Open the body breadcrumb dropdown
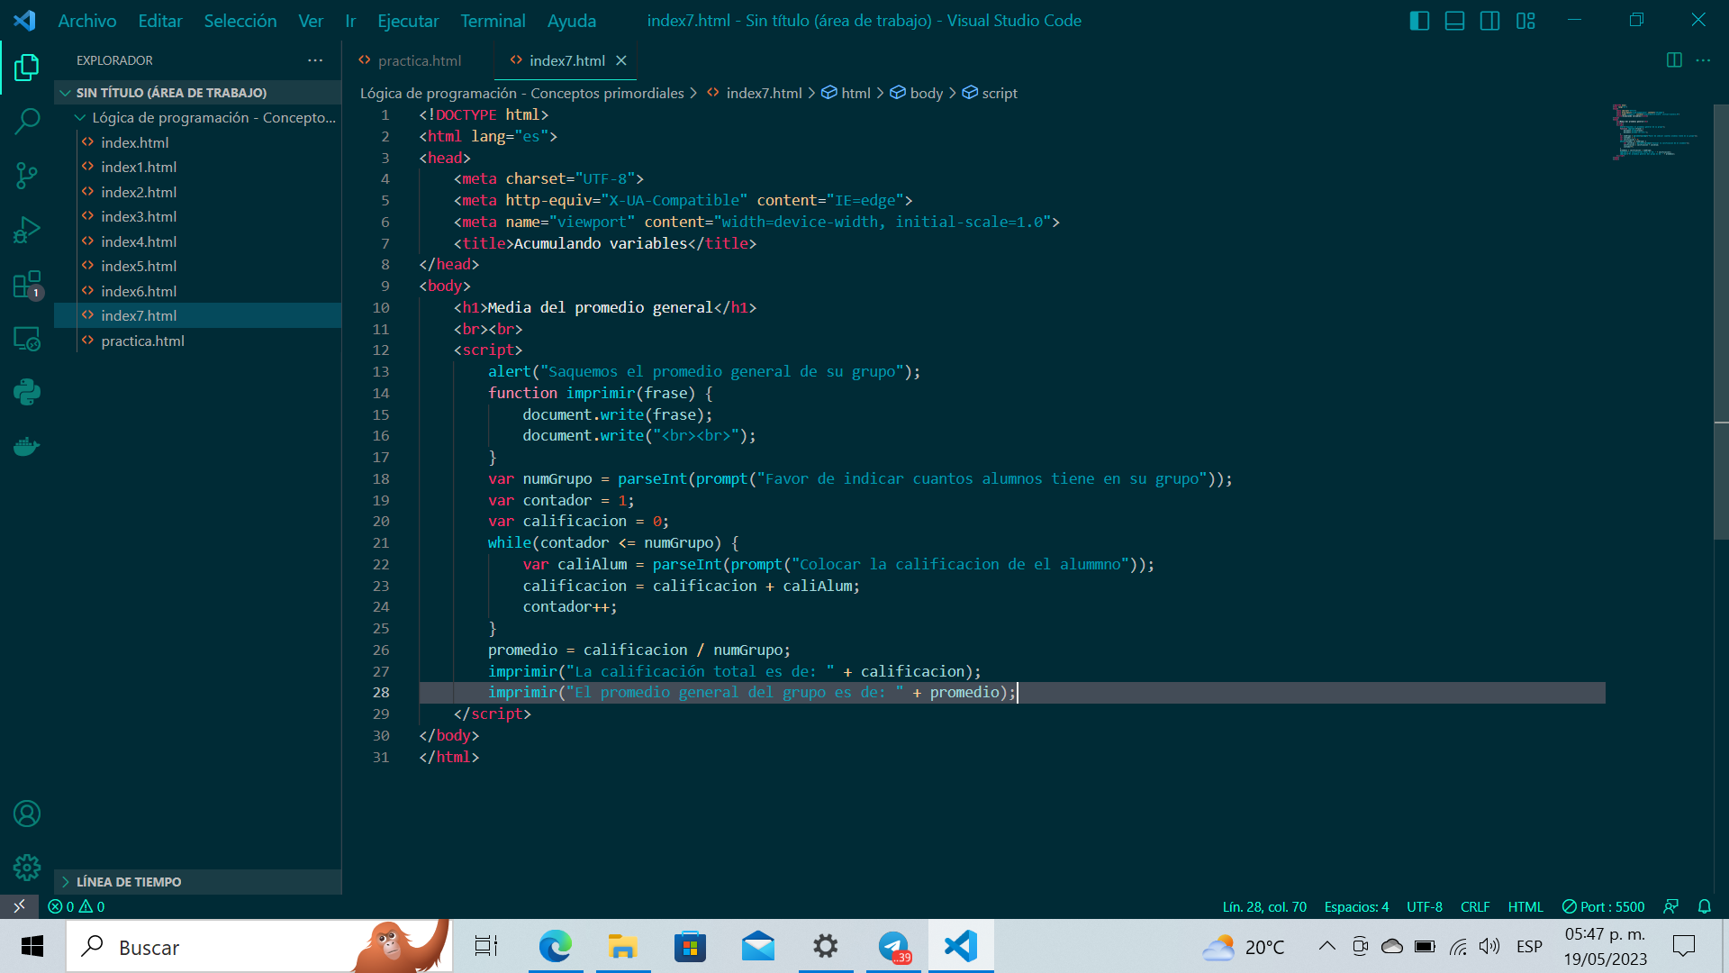The width and height of the screenshot is (1729, 973). [917, 93]
